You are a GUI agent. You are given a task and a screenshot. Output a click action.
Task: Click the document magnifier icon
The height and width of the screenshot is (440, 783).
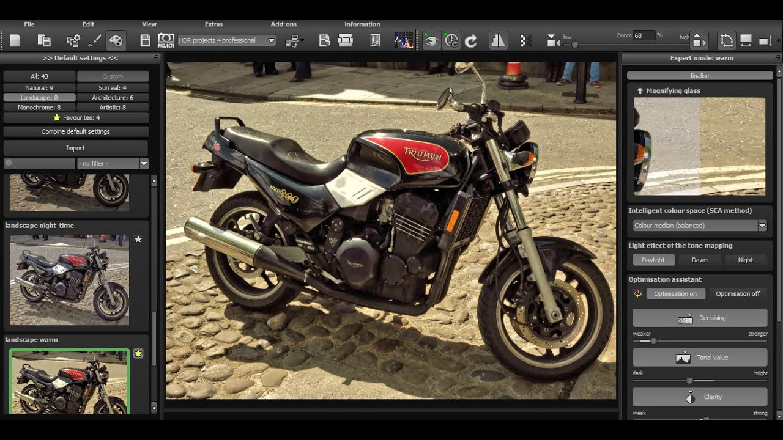click(x=375, y=41)
